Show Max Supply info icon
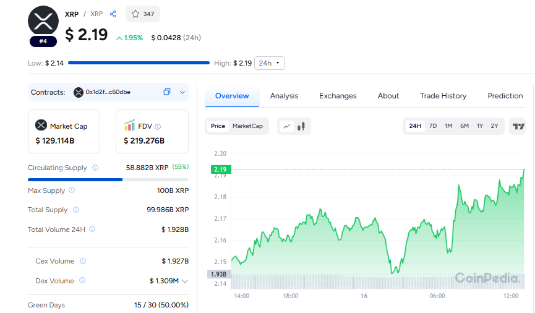Screen dimensions: 535x313 click(x=72, y=190)
